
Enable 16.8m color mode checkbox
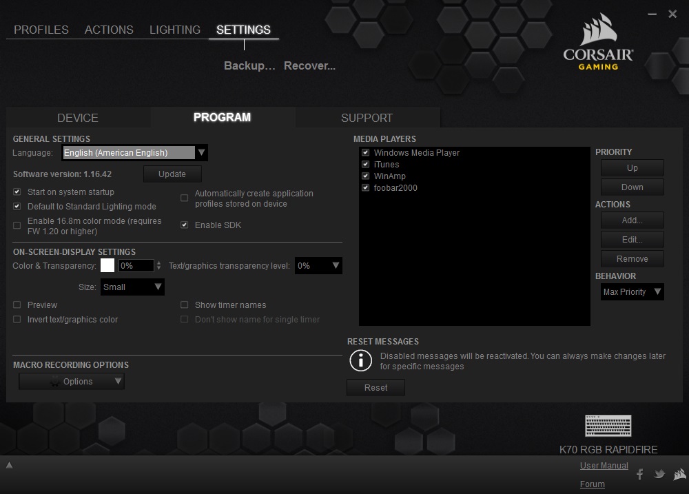[17, 226]
